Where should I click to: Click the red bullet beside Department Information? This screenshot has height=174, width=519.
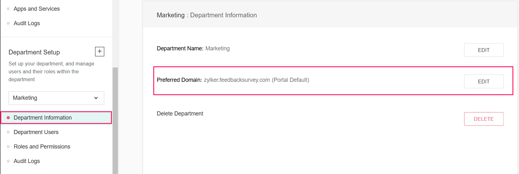point(8,118)
